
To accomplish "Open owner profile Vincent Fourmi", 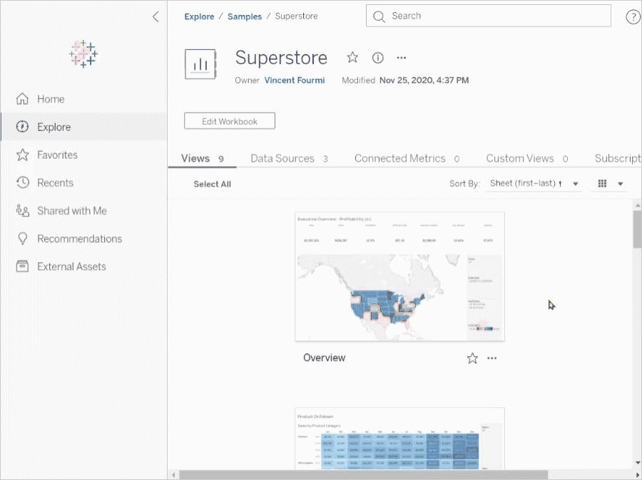I will pos(295,80).
